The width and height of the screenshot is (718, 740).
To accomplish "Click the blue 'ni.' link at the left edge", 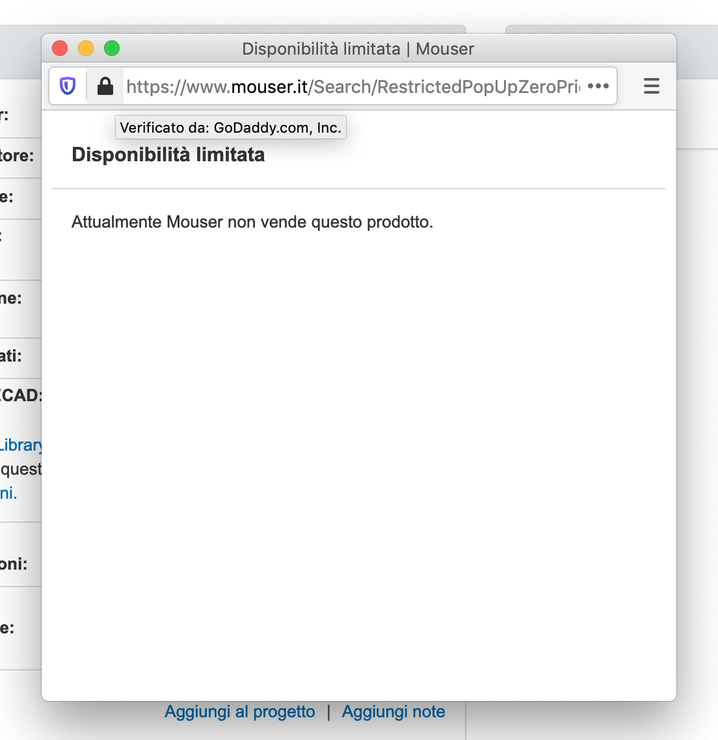I will coord(8,493).
